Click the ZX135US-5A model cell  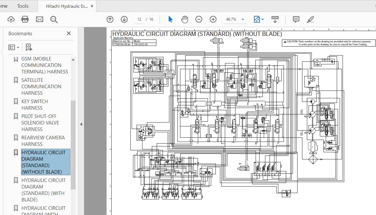click(x=145, y=44)
